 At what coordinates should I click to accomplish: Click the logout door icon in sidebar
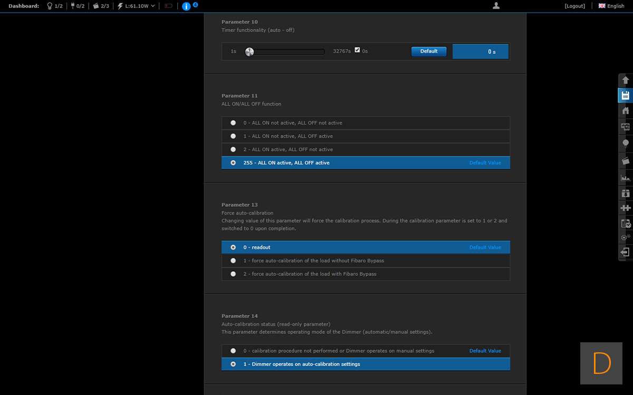pyautogui.click(x=625, y=253)
